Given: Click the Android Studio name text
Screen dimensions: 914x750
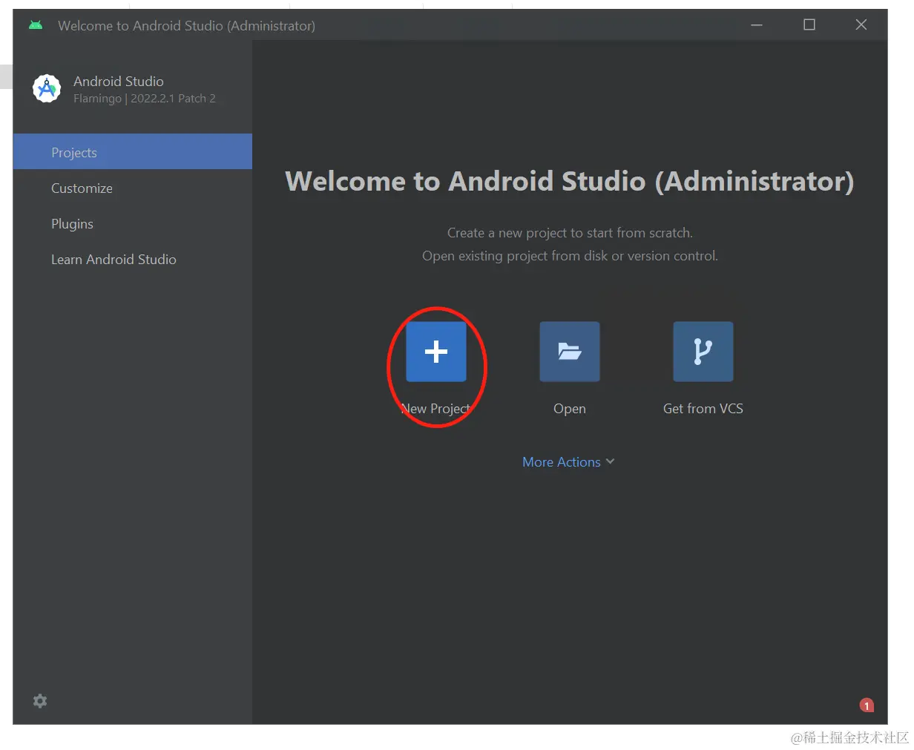Looking at the screenshot, I should click(x=119, y=82).
